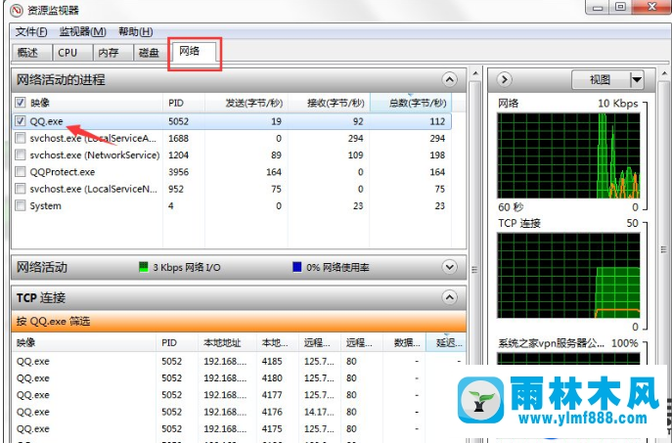Toggle the select-all 映像 checkbox
The height and width of the screenshot is (443, 672).
(21, 103)
